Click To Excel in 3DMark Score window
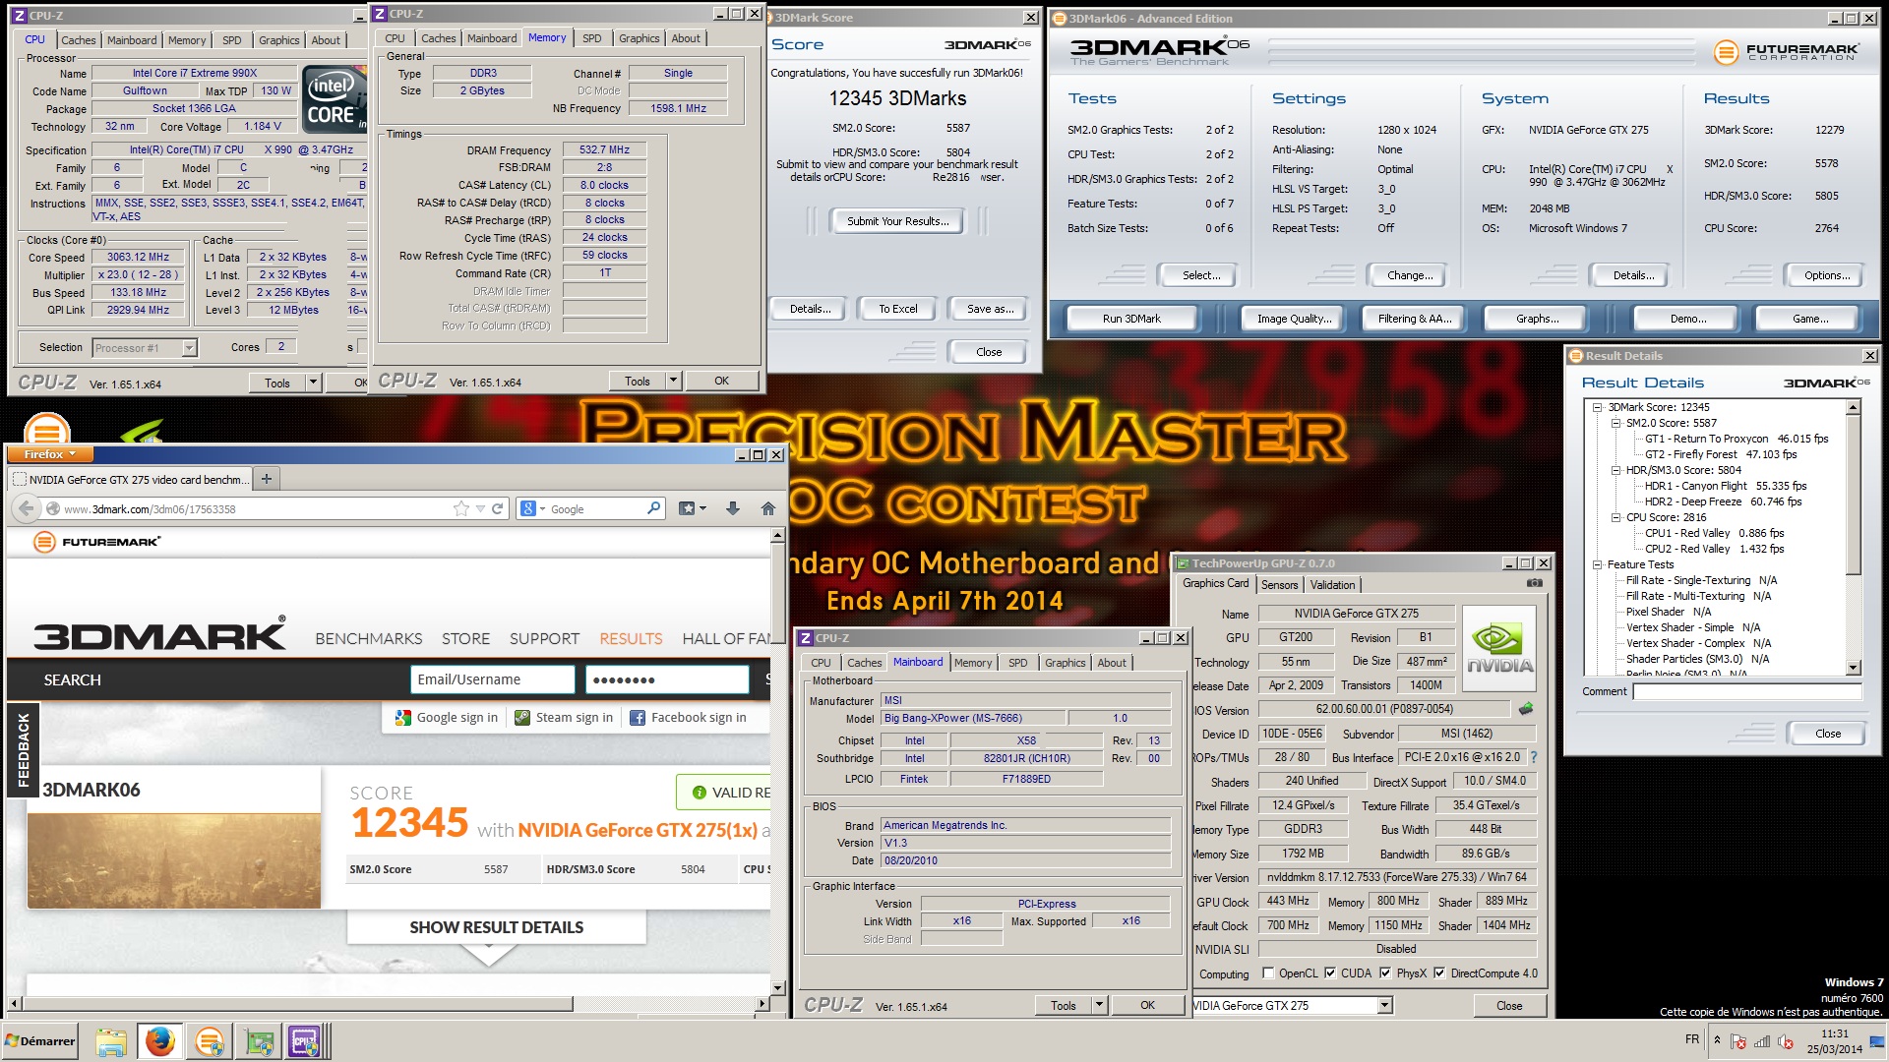 pos(897,309)
